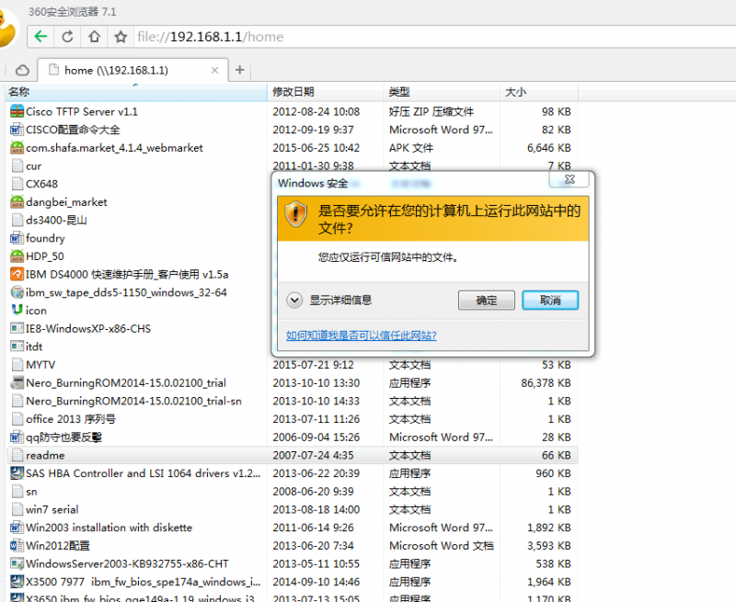
Task: Click the cur text file icon
Action: click(x=17, y=165)
